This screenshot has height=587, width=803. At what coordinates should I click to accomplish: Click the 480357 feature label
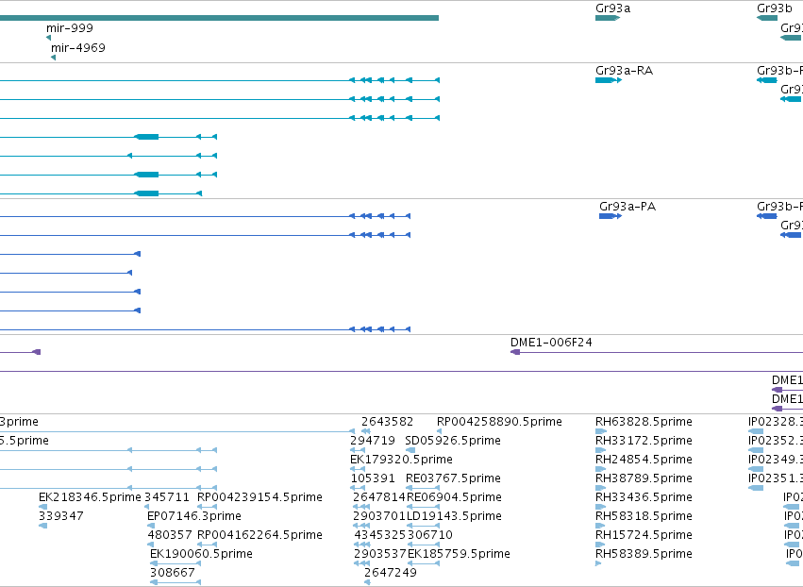coord(170,535)
